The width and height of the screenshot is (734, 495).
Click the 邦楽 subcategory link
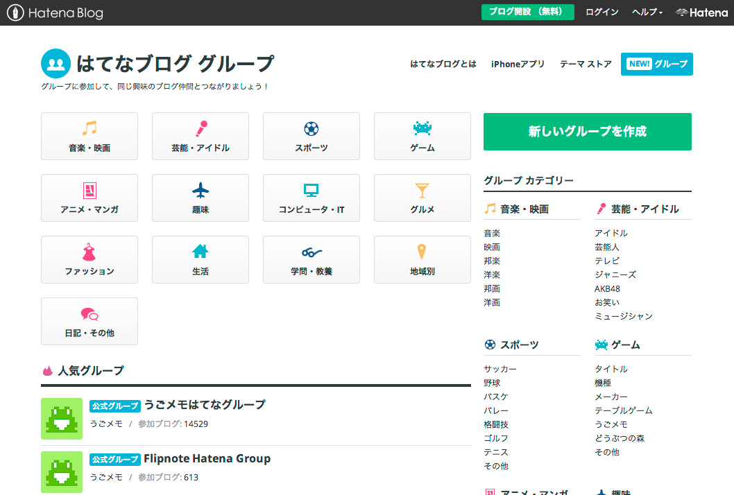(492, 261)
